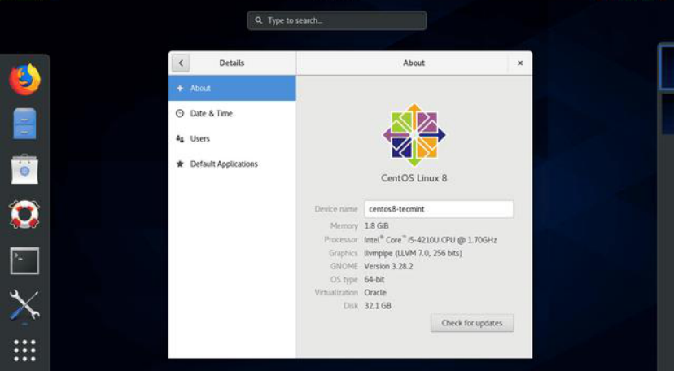Open the Default Applications panel
Image resolution: width=674 pixels, height=371 pixels.
pyautogui.click(x=232, y=164)
